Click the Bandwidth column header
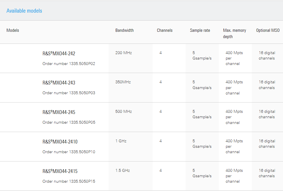The height and width of the screenshot is (191, 283). (125, 30)
